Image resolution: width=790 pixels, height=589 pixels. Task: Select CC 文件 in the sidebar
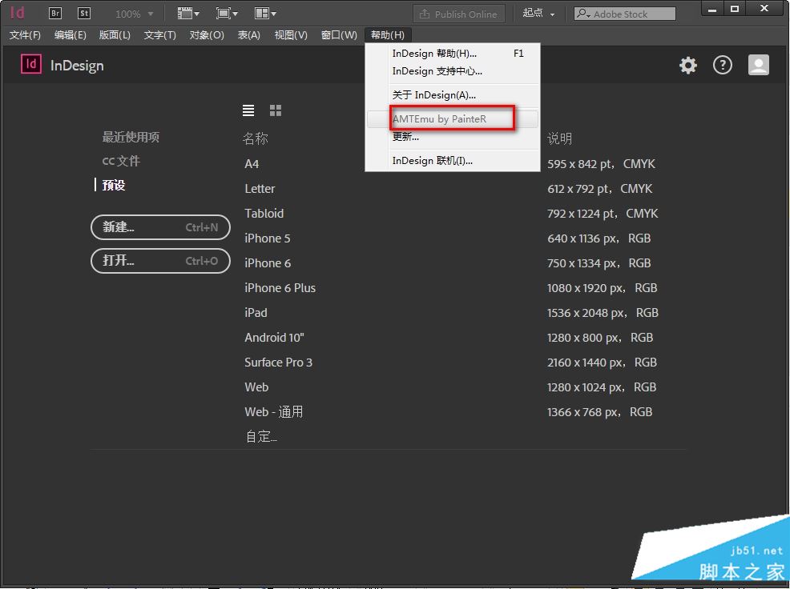tap(121, 161)
